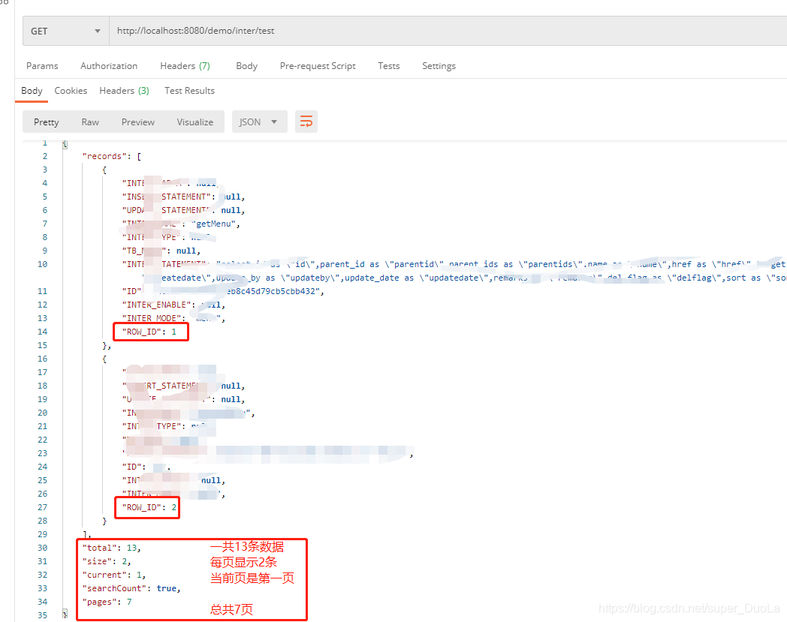Switch to the Params tab
Screen dimensions: 787x622
42,66
